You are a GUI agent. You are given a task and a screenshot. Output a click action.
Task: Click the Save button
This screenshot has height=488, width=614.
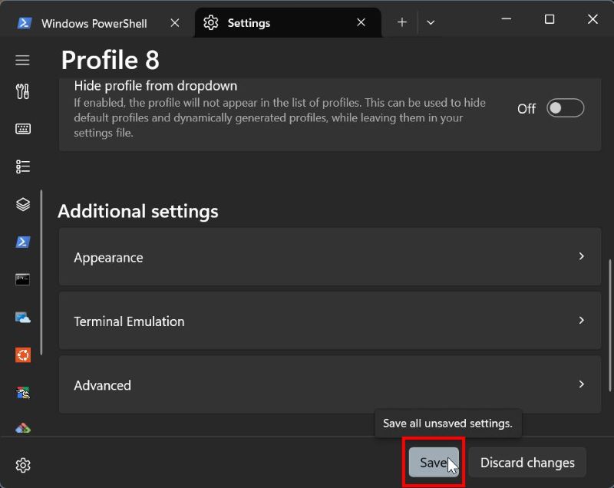coord(433,463)
